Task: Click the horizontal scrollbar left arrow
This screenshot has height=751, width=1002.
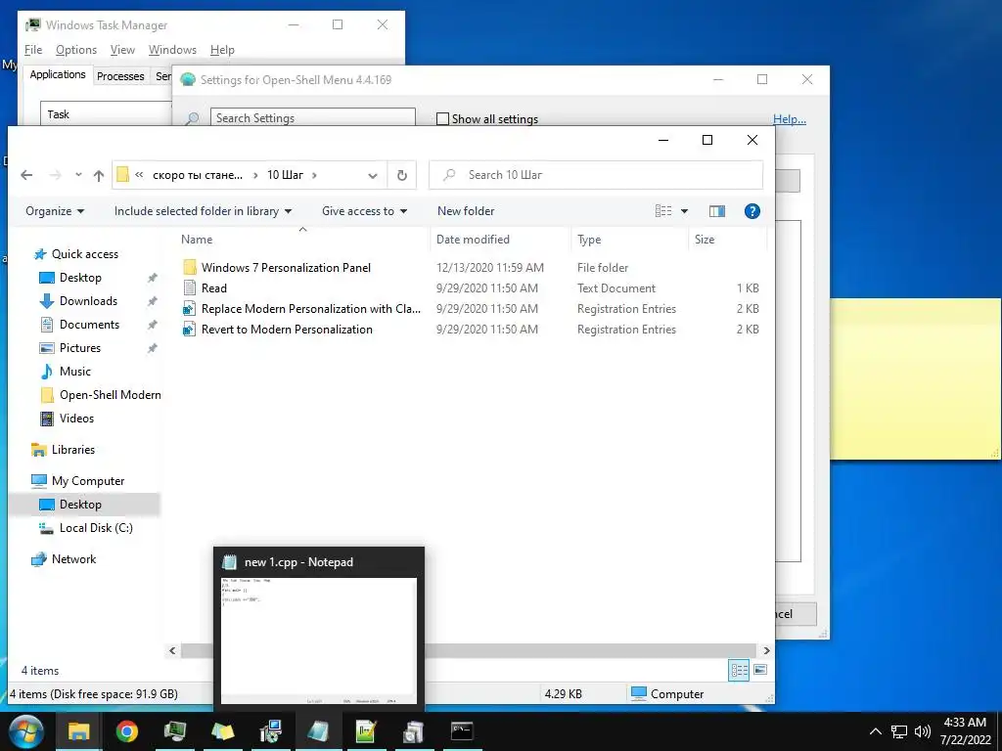Action: [172, 650]
